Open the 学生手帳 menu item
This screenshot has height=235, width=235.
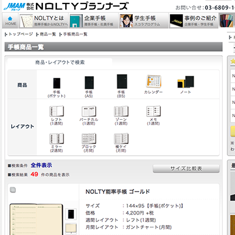[x=144, y=21]
